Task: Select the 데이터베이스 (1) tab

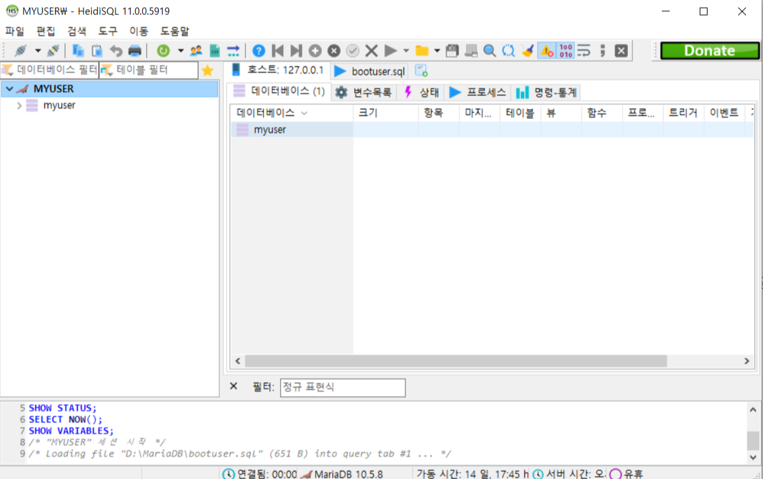Action: pos(279,91)
